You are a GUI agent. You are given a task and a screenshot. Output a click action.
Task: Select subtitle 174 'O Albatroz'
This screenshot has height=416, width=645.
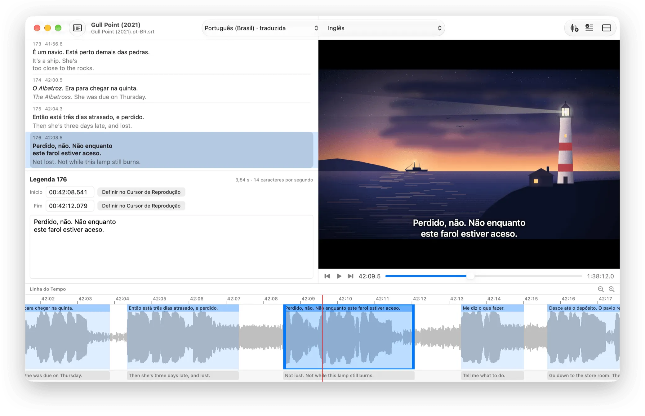tap(171, 89)
